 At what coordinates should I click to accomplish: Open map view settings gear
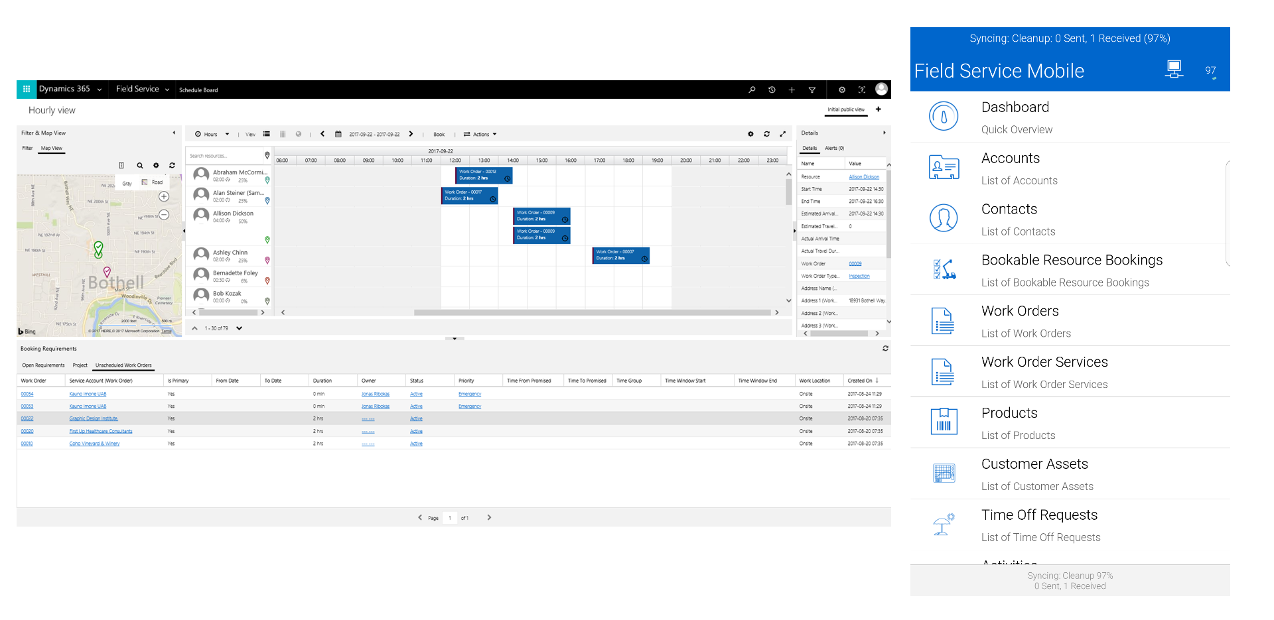(x=156, y=166)
